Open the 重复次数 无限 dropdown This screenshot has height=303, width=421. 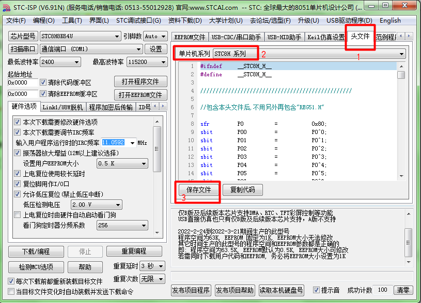(x=152, y=279)
